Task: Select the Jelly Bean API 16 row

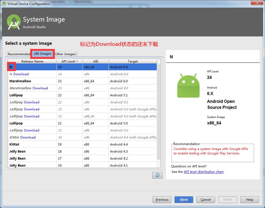Action: click(82, 165)
